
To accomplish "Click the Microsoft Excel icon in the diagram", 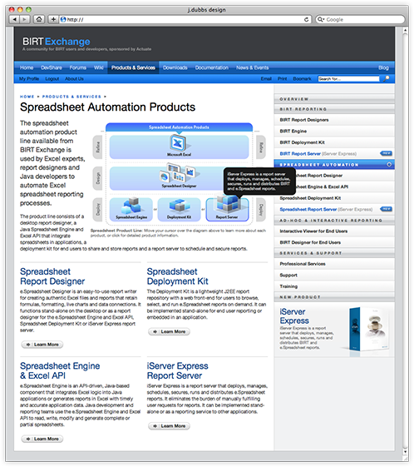I will pyautogui.click(x=179, y=143).
